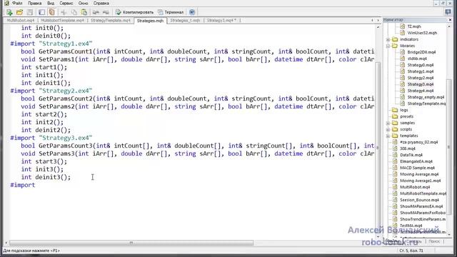Click the file icon next to TZ.mqh

[403, 26]
